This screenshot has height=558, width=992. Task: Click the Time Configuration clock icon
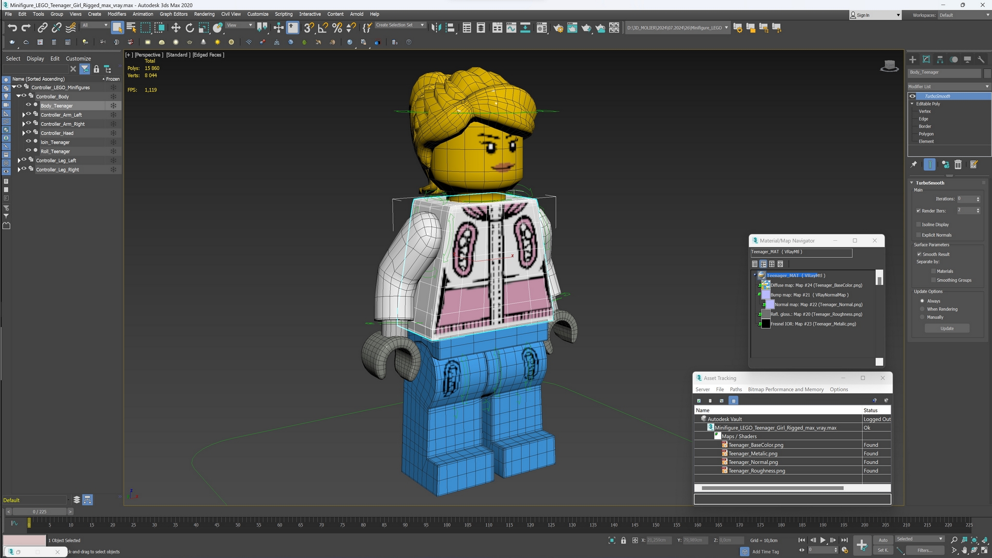(x=844, y=550)
